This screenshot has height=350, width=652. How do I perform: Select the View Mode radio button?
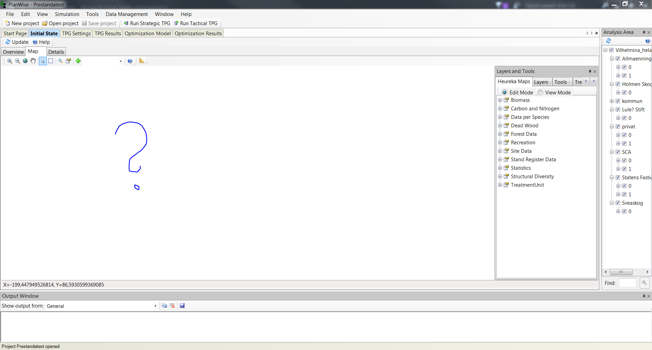540,93
